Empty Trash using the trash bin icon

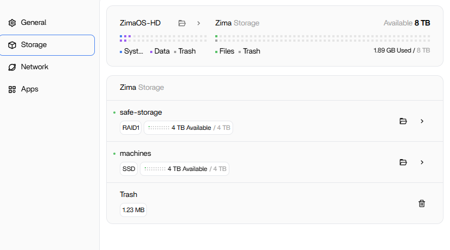click(x=422, y=203)
